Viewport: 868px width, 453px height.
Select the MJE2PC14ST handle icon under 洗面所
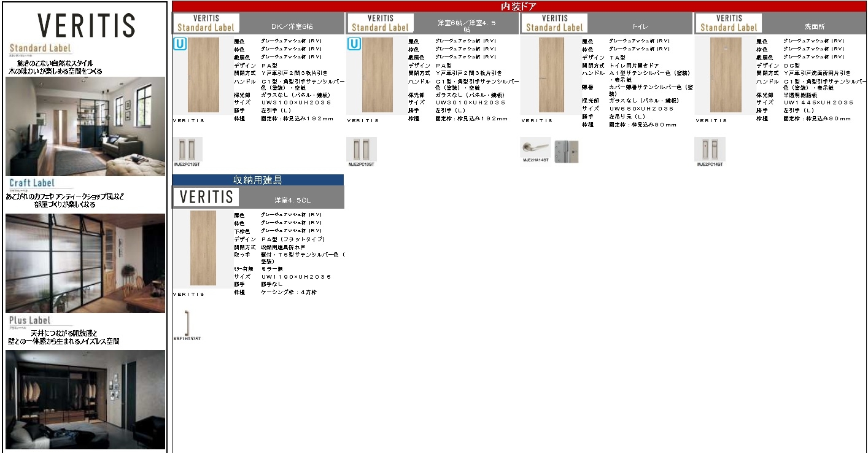pos(710,149)
